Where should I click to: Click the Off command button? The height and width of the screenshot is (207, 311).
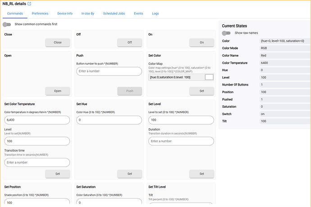pyautogui.click(x=129, y=42)
